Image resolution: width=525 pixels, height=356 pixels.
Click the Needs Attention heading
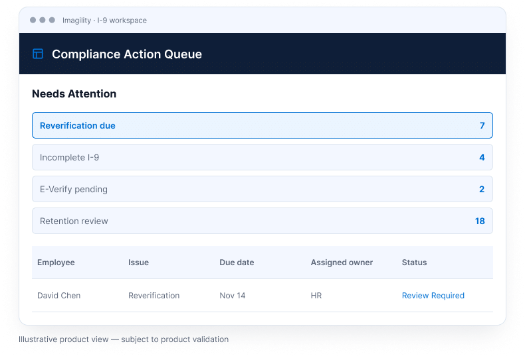pos(74,94)
